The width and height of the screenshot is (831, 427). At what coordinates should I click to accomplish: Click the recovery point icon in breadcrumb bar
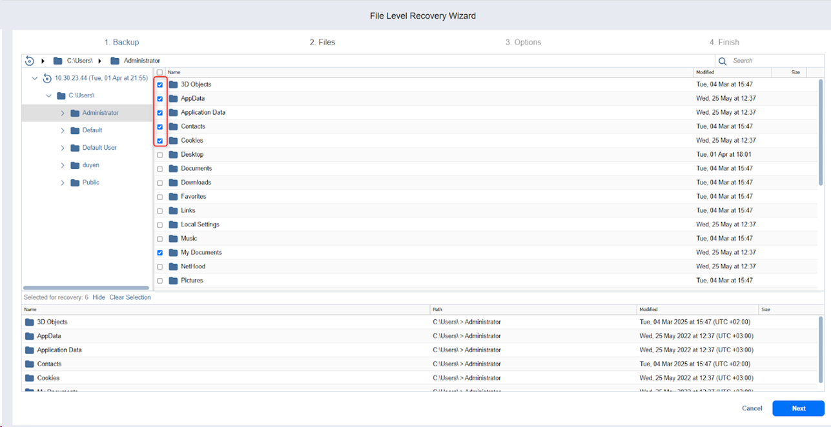click(30, 61)
